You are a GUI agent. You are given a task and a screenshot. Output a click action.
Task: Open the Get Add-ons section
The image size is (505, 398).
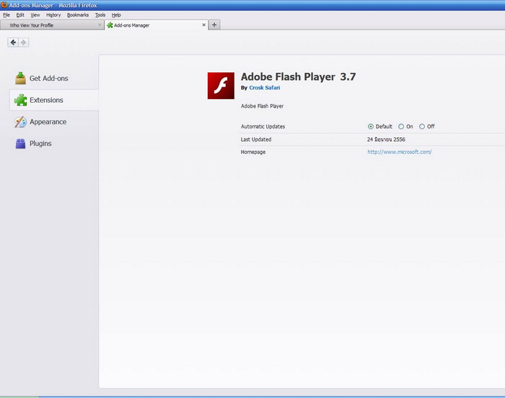tap(54, 79)
